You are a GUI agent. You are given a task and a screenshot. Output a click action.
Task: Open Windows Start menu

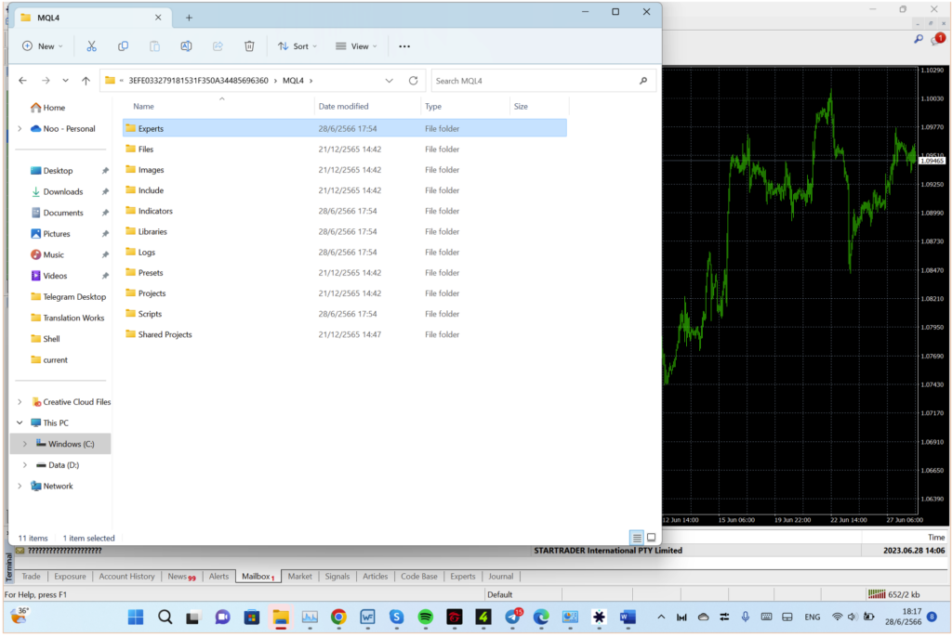136,617
